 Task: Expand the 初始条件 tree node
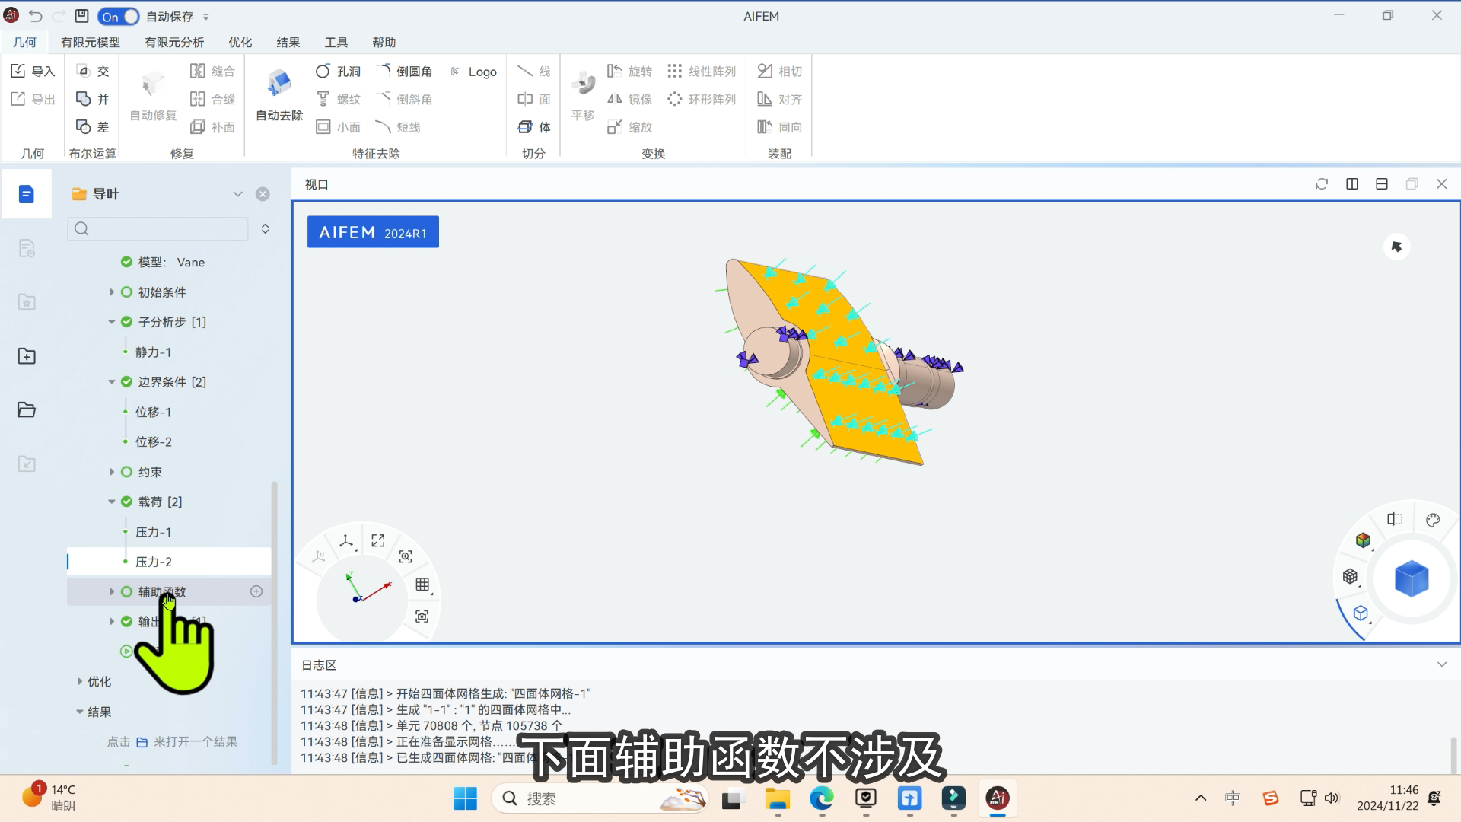(x=112, y=292)
